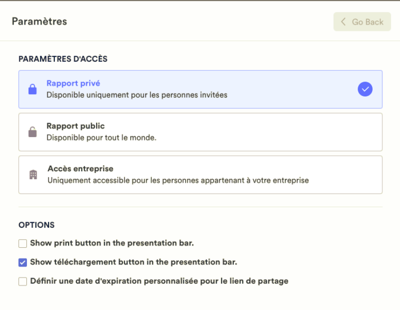Click the building icon for Accès entreprise
Image resolution: width=400 pixels, height=310 pixels.
coord(33,175)
